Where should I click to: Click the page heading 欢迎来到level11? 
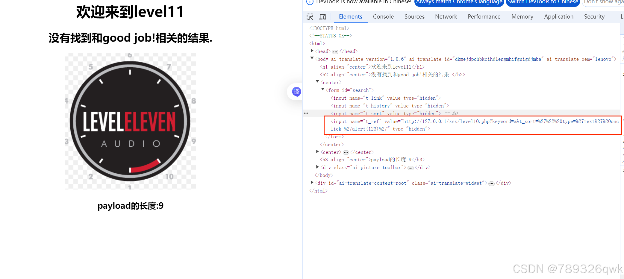click(130, 12)
